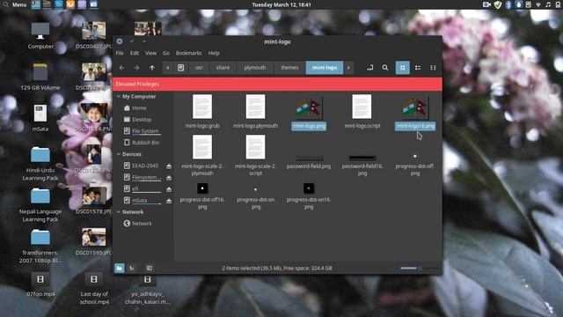Image resolution: width=563 pixels, height=317 pixels.
Task: Jump to usr in the path bar
Action: coord(199,68)
